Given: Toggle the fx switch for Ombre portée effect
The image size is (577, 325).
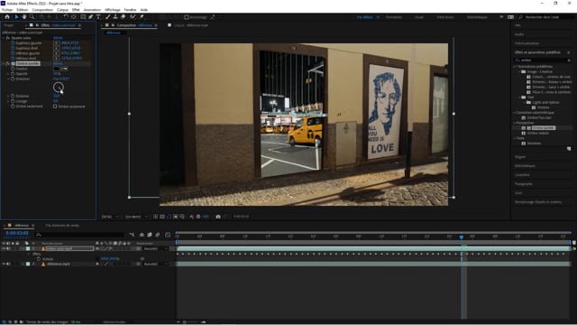Looking at the screenshot, I should pyautogui.click(x=8, y=63).
